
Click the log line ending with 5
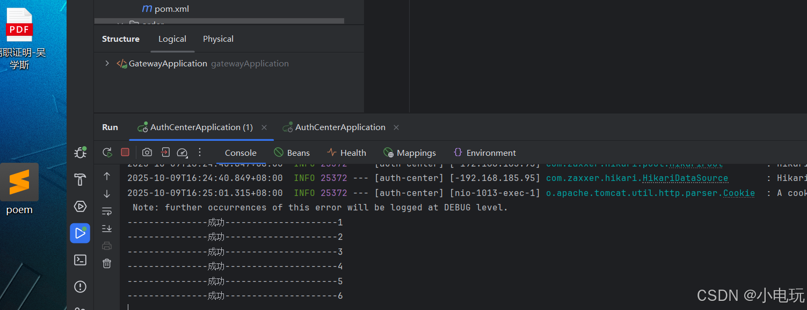tap(235, 282)
